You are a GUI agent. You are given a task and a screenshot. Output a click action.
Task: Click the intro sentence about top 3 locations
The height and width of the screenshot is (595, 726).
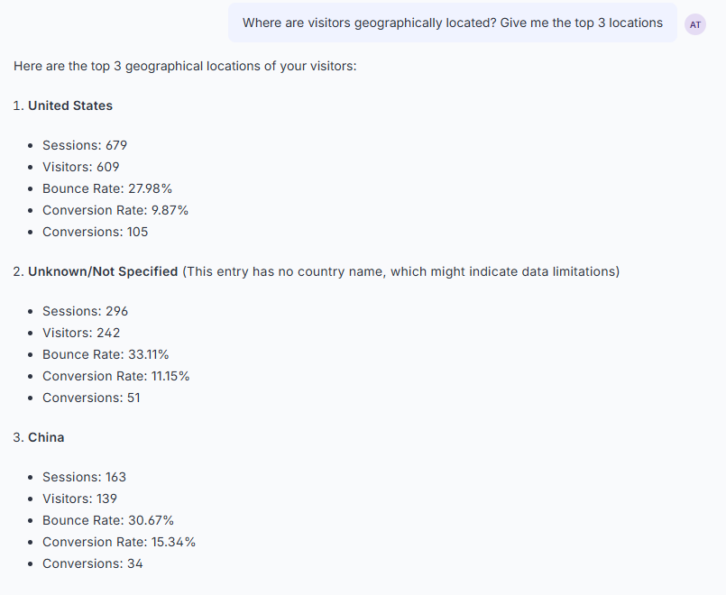click(185, 66)
